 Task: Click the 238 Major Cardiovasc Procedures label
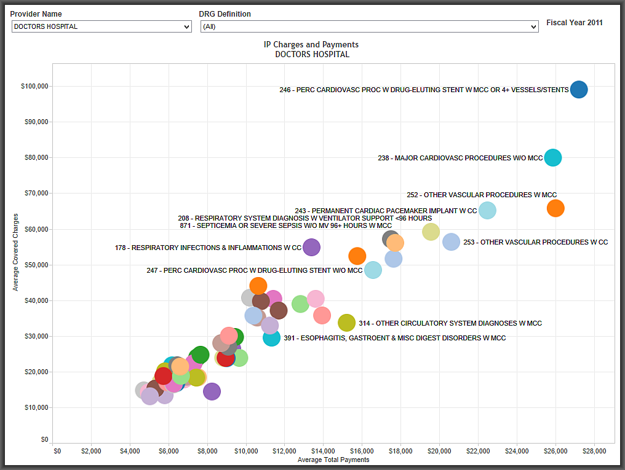[460, 158]
